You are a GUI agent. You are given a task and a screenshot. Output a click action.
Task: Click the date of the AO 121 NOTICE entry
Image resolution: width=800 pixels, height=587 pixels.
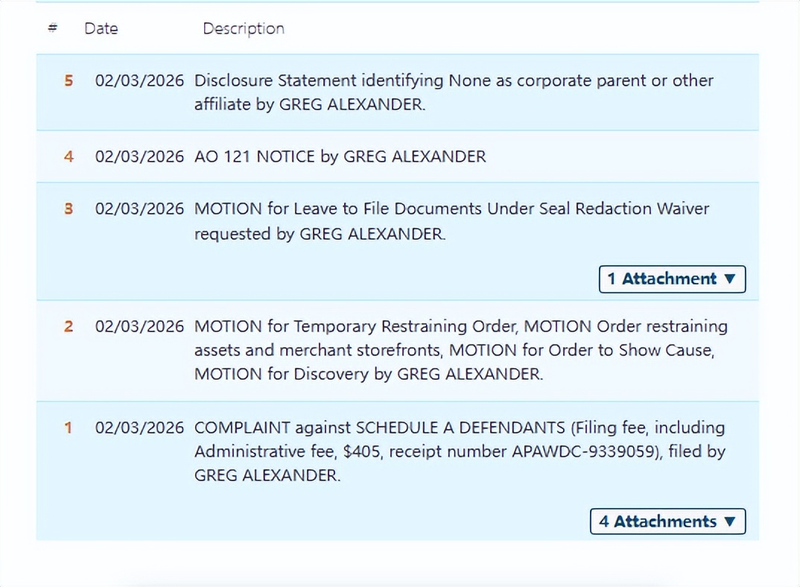point(139,156)
